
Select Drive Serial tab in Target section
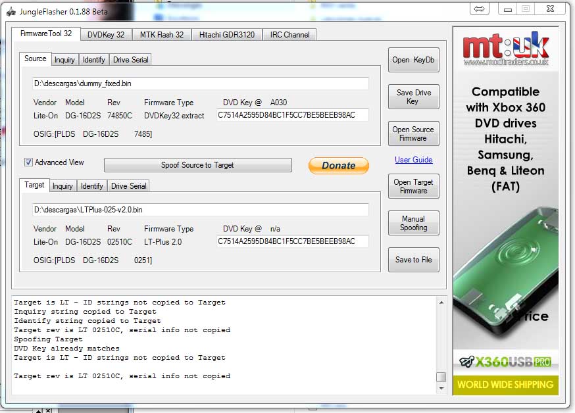(x=129, y=186)
